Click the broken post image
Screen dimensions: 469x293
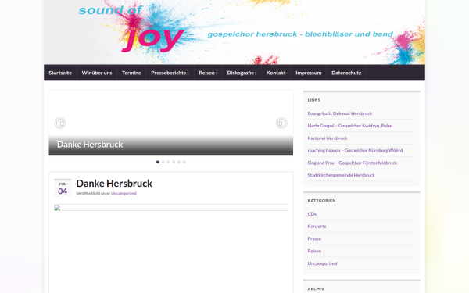[x=170, y=208]
